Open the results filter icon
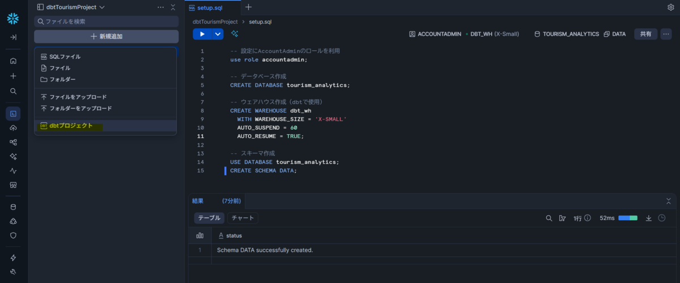 coord(562,218)
